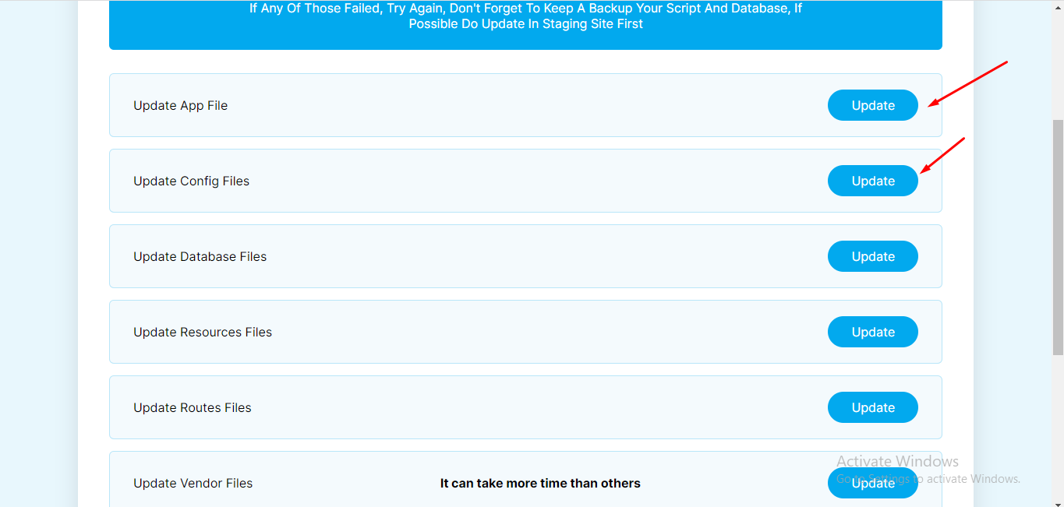Click the 'Update Database Files' label
The image size is (1064, 507).
click(x=200, y=256)
